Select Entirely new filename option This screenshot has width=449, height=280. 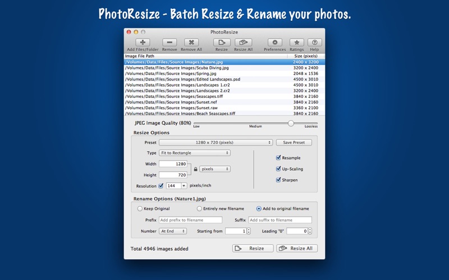199,208
